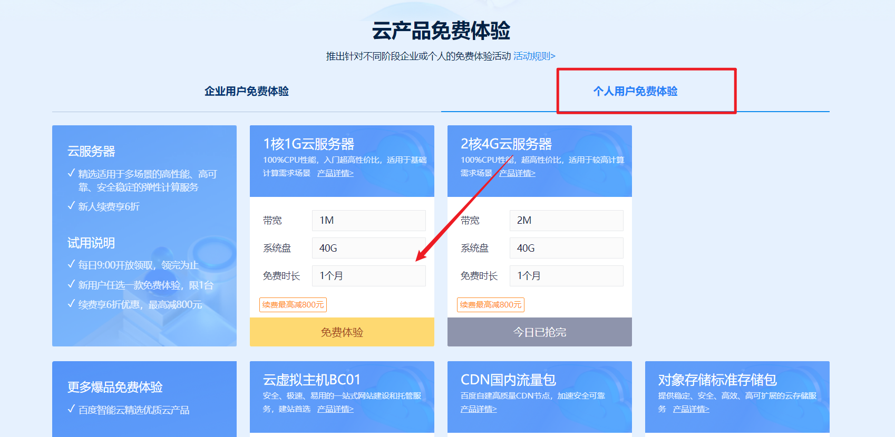Select the 2M bandwidth field

point(567,221)
